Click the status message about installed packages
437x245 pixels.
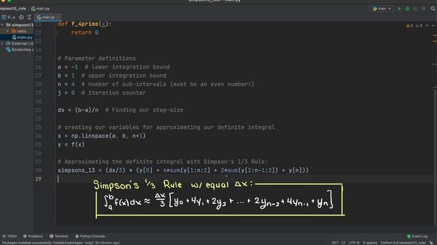(x=61, y=242)
